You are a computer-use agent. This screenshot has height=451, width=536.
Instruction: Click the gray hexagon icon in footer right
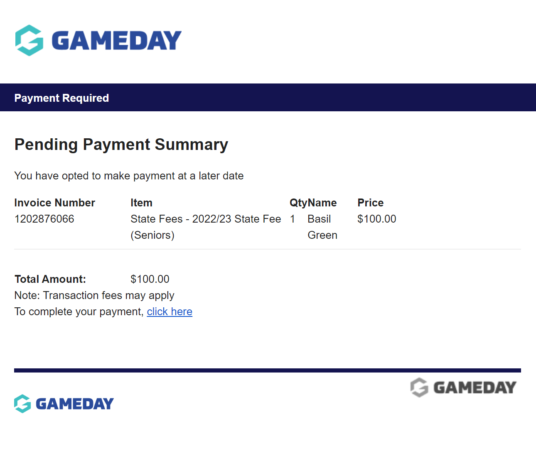[x=419, y=387]
